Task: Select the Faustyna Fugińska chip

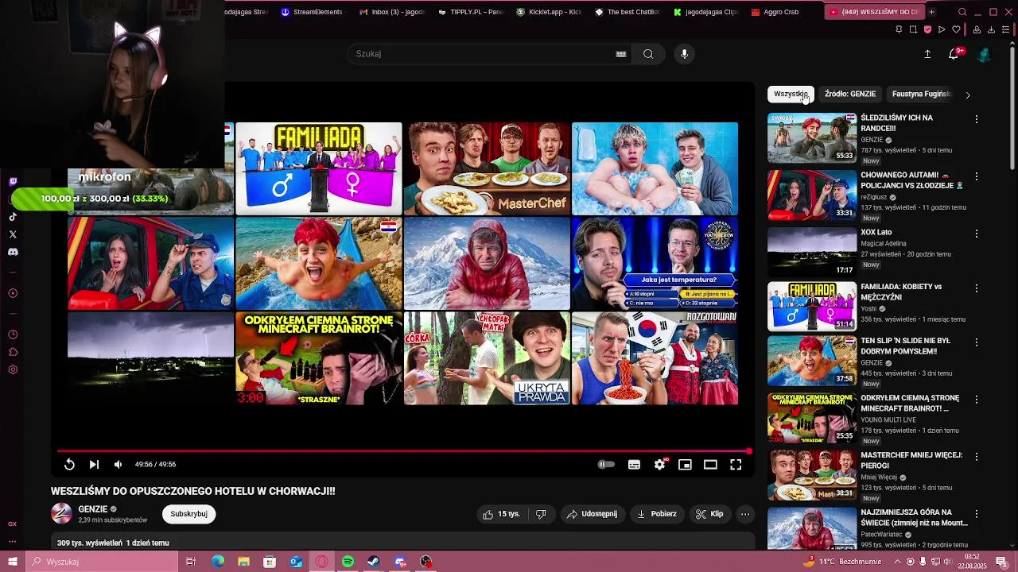Action: point(921,94)
